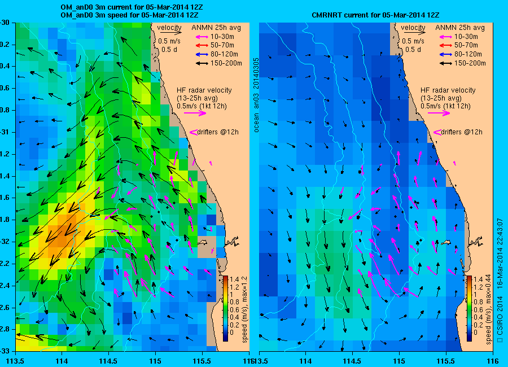
Task: Click the vertical 'ocean an03 20140305' label
Action: point(256,95)
